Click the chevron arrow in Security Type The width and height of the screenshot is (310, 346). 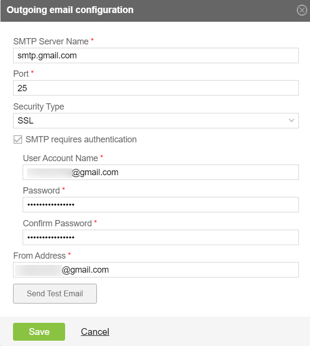click(292, 121)
